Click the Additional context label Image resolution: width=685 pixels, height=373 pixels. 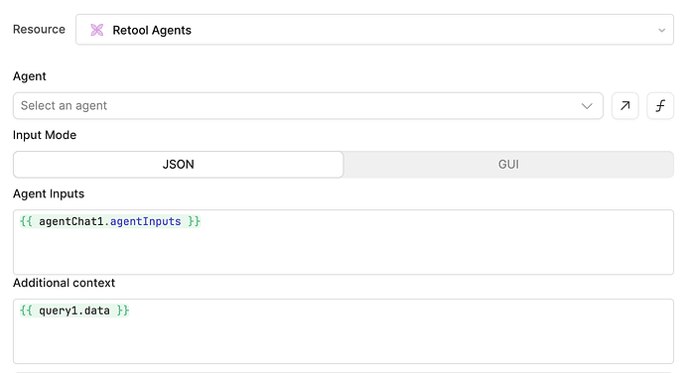tap(64, 283)
